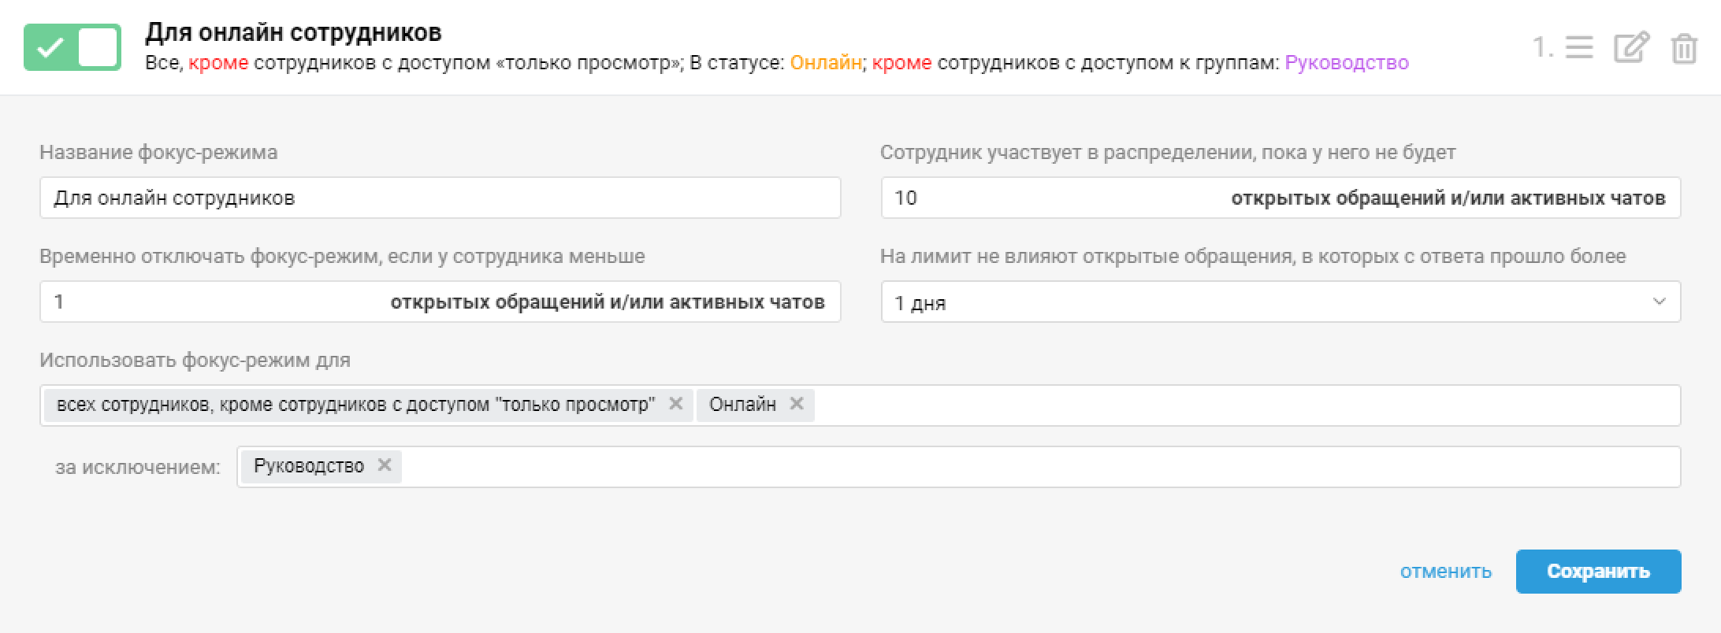The image size is (1721, 633).
Task: Select the "Руководство" tag label in exceptions
Action: pos(309,466)
